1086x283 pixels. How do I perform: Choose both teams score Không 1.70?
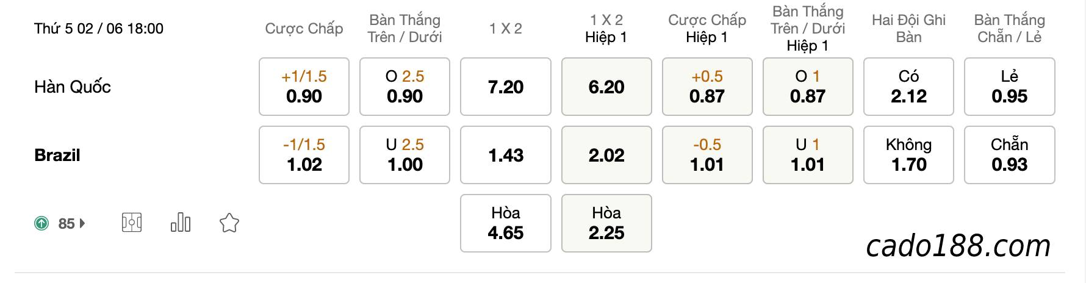coord(908,155)
